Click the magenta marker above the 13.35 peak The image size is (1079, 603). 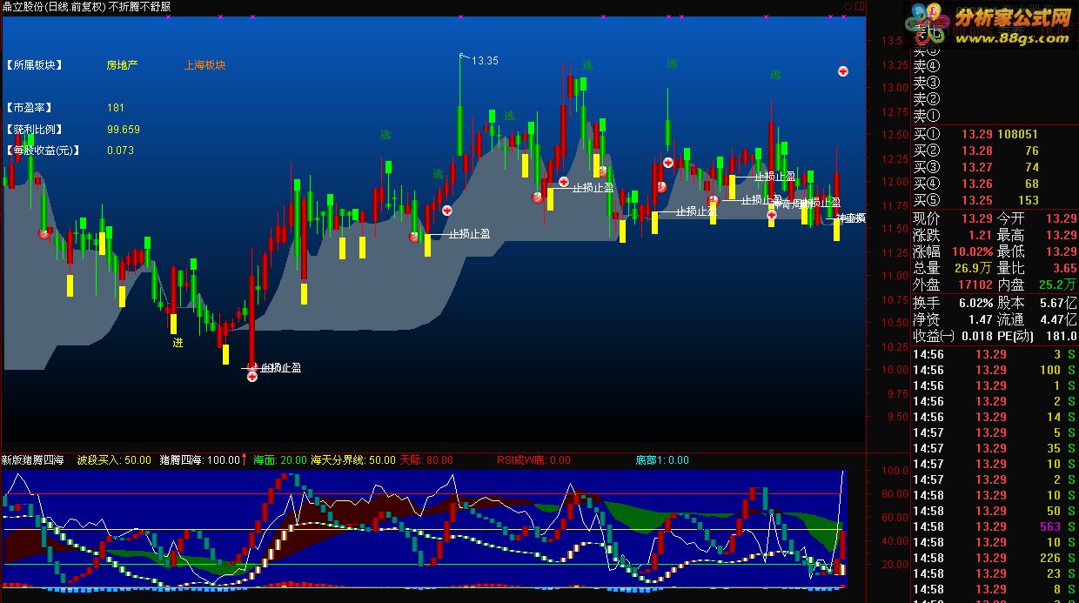coord(459,17)
